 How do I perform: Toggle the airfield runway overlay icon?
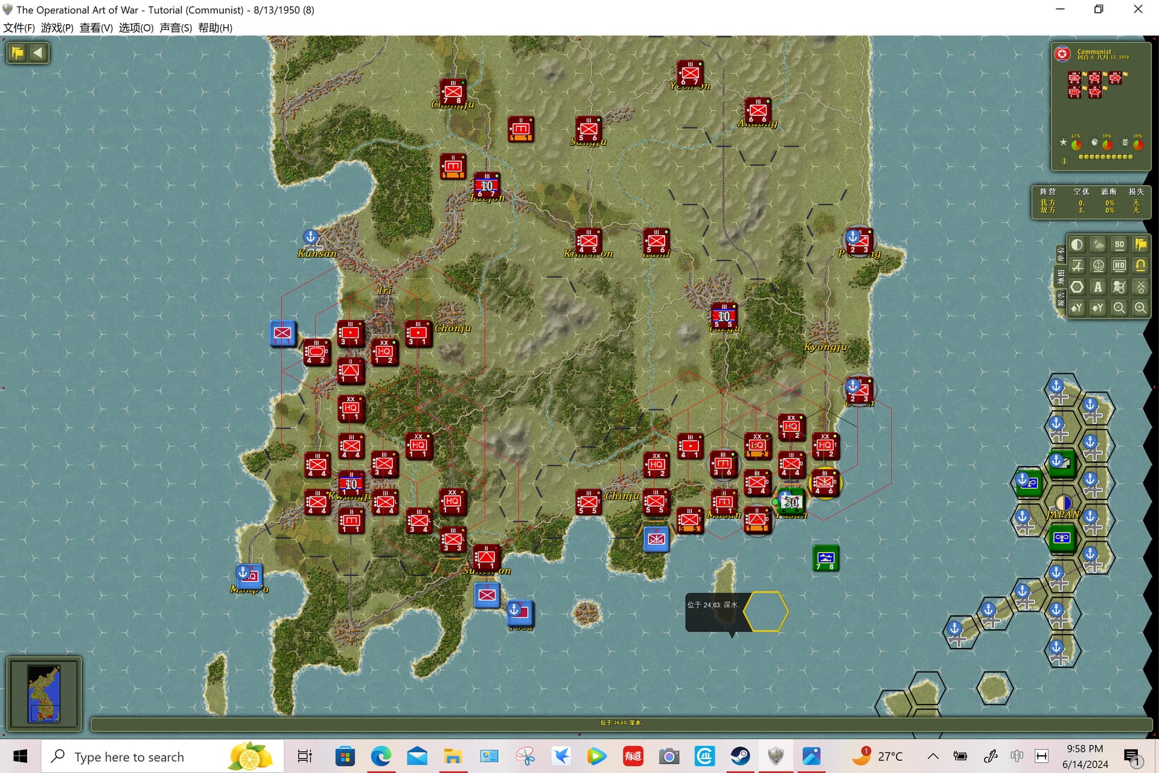click(x=1077, y=266)
